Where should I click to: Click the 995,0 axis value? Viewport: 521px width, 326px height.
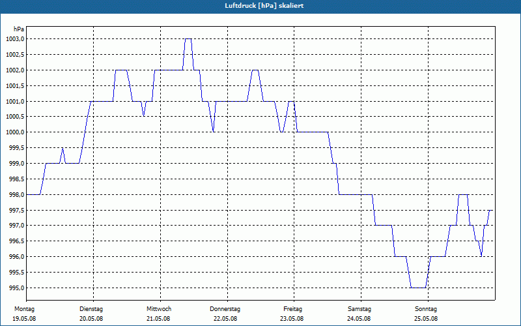tap(16, 288)
